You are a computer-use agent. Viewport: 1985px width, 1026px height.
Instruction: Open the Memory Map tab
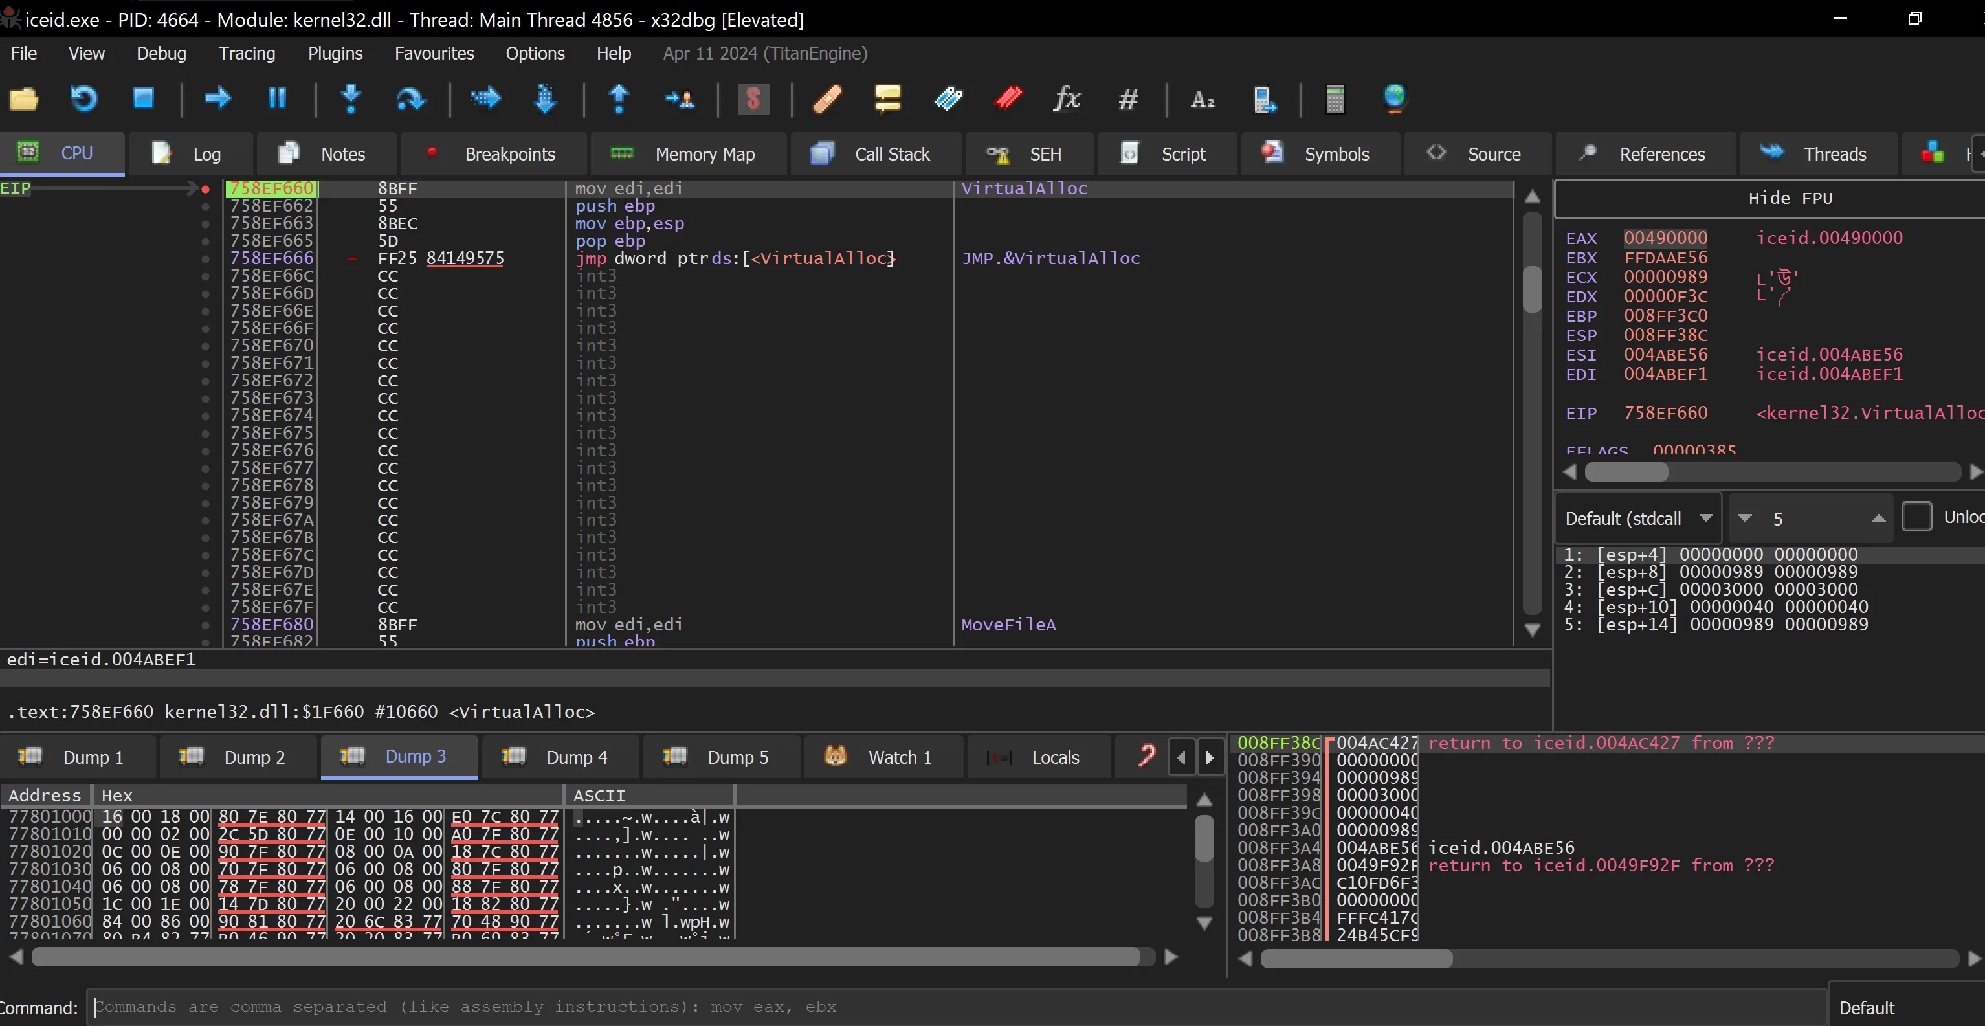click(x=689, y=153)
